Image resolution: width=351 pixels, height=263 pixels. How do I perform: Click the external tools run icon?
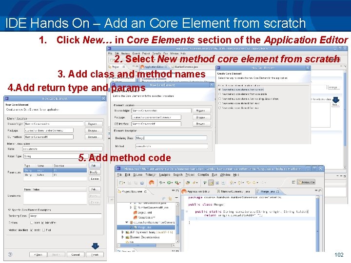pyautogui.click(x=176, y=183)
